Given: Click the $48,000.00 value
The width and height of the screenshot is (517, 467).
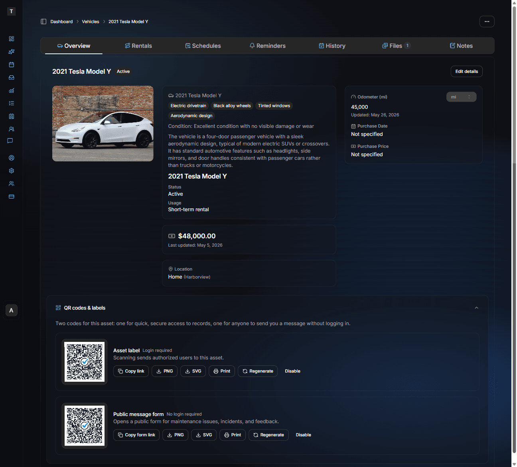Looking at the screenshot, I should tap(197, 236).
